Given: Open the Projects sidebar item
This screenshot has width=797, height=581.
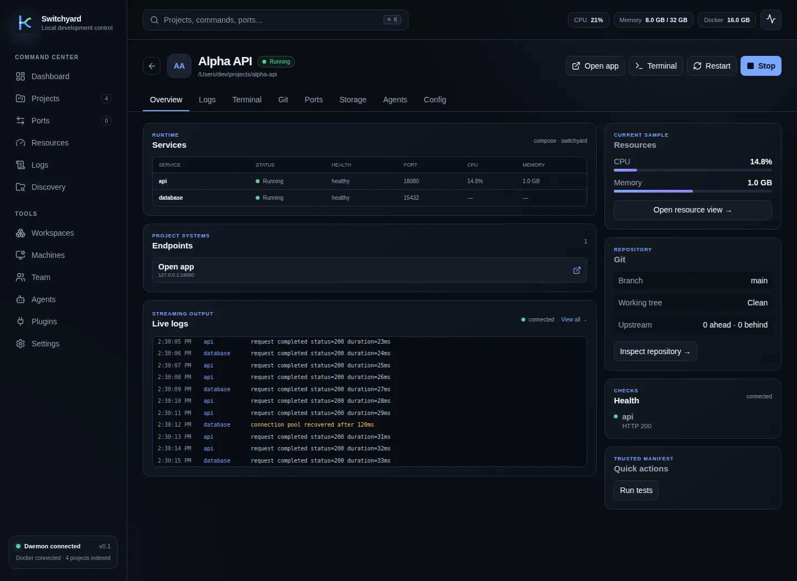Looking at the screenshot, I should [63, 98].
